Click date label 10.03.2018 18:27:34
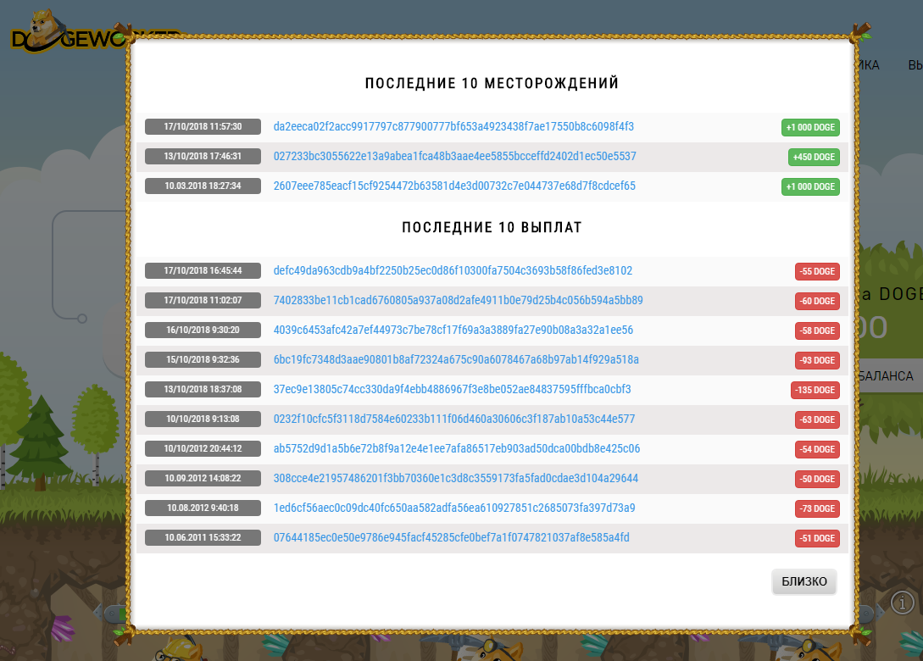923x661 pixels. coord(203,186)
